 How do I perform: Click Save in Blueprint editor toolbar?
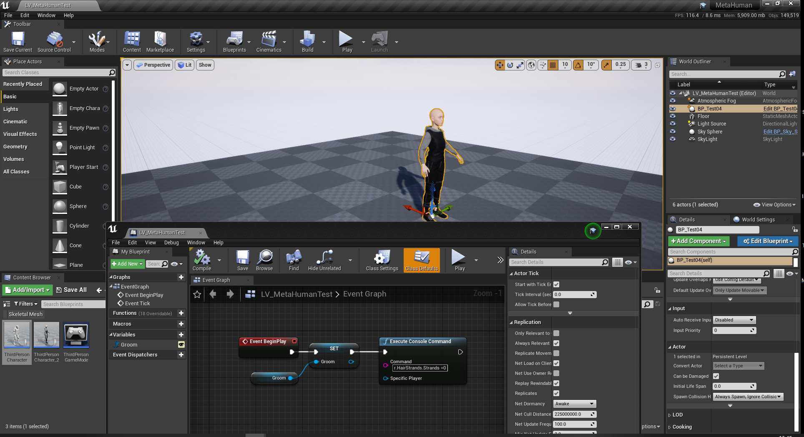click(243, 260)
